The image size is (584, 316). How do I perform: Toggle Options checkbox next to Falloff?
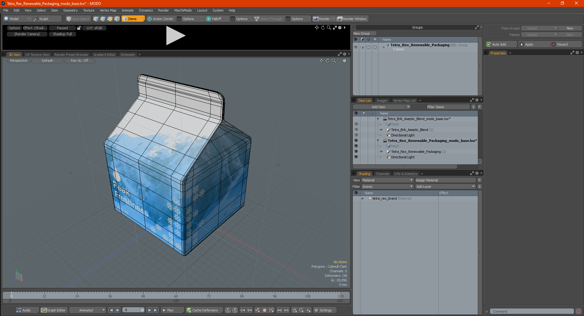pos(233,19)
